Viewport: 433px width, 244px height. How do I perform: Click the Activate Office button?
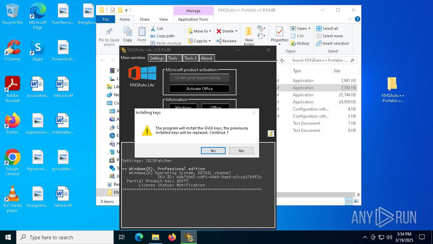point(199,89)
